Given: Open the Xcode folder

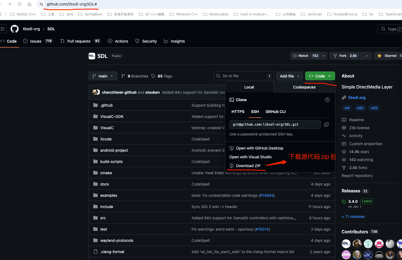Looking at the screenshot, I should pos(106,139).
